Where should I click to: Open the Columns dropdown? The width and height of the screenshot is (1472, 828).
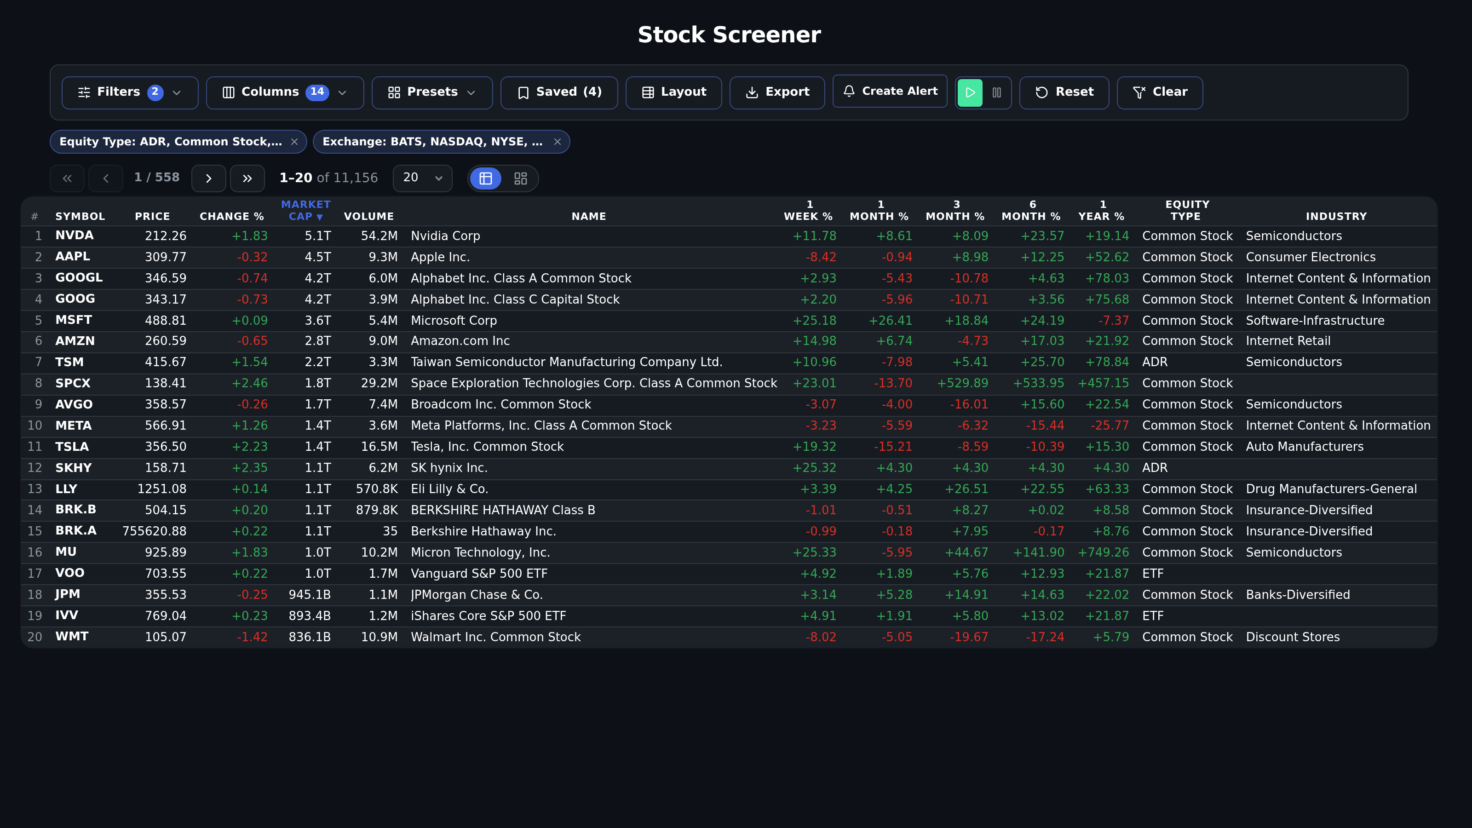(285, 92)
